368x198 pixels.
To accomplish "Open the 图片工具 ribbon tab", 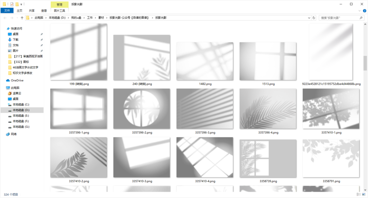I will (59, 11).
